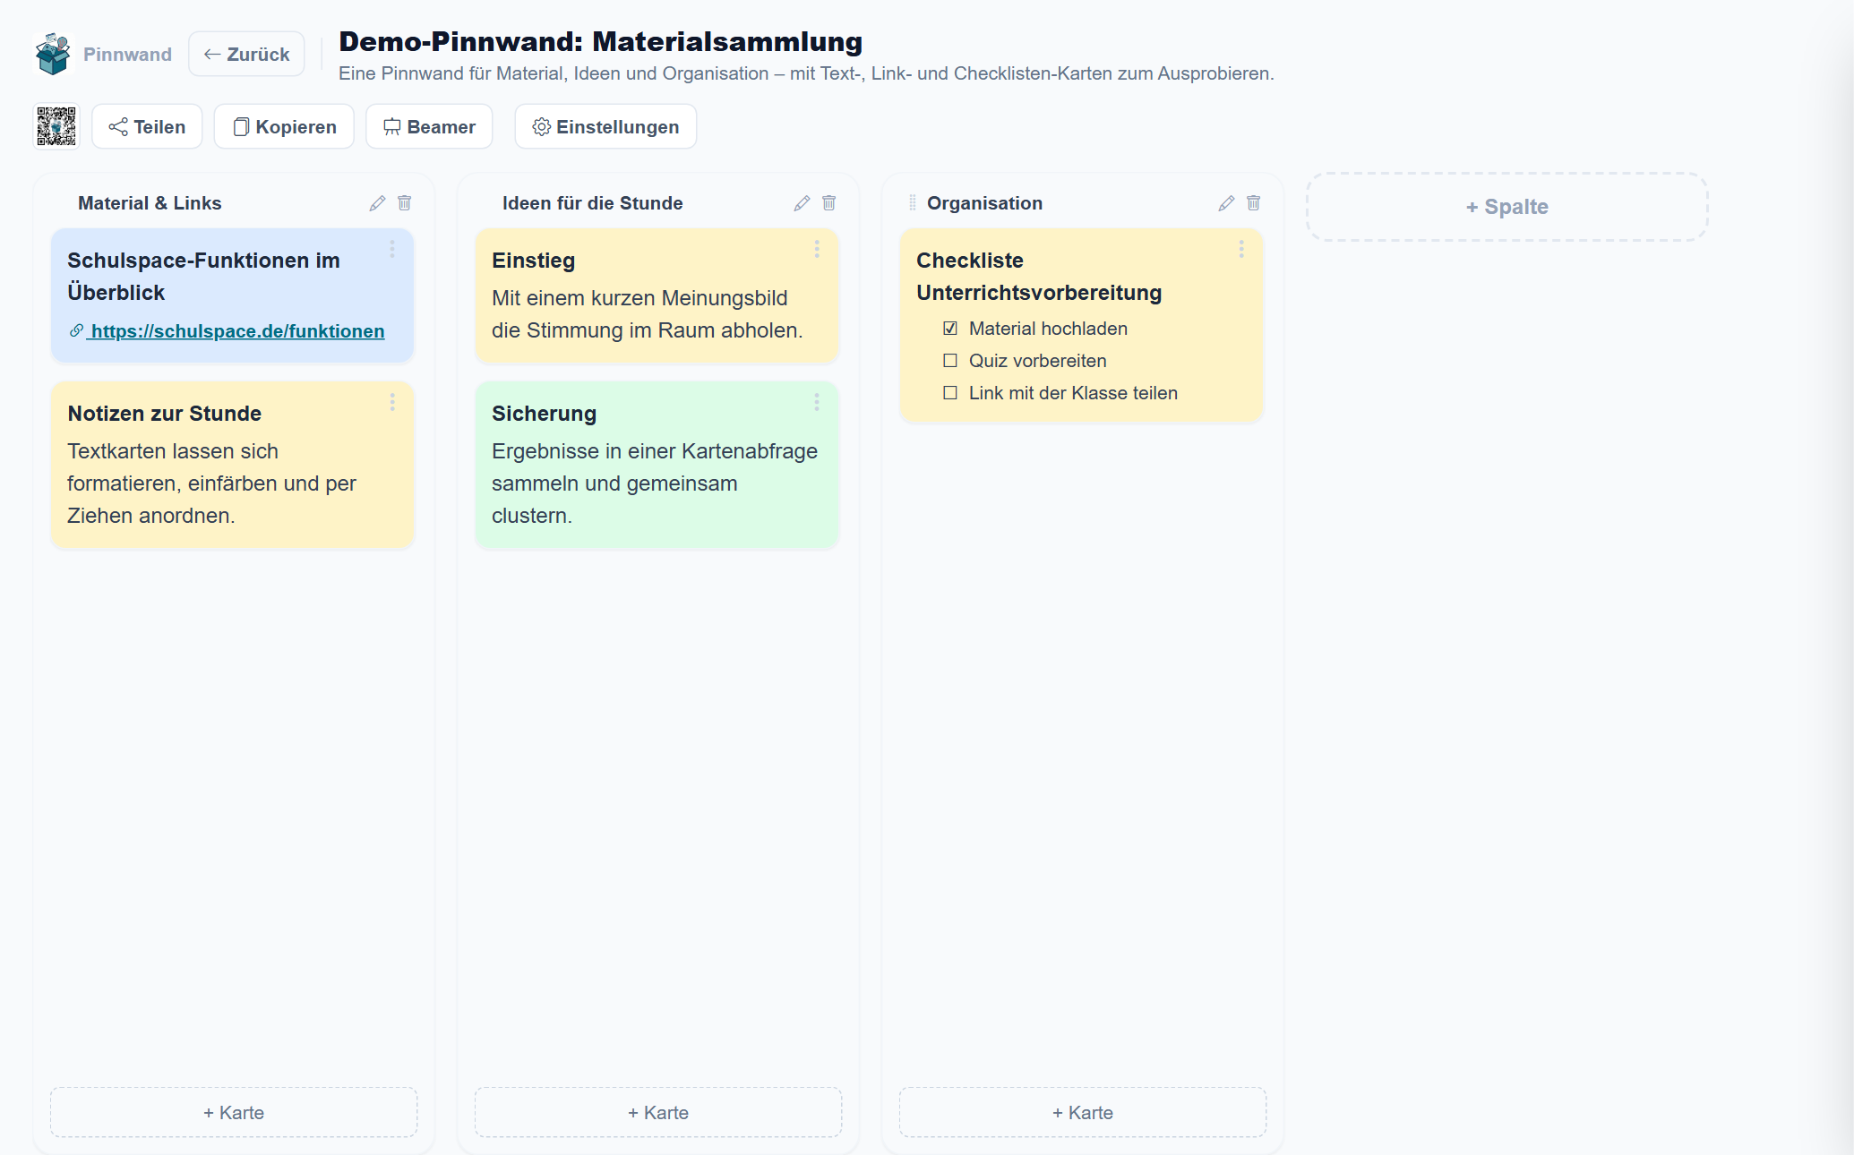Open the QR code thumbnail
The width and height of the screenshot is (1854, 1155).
(56, 126)
